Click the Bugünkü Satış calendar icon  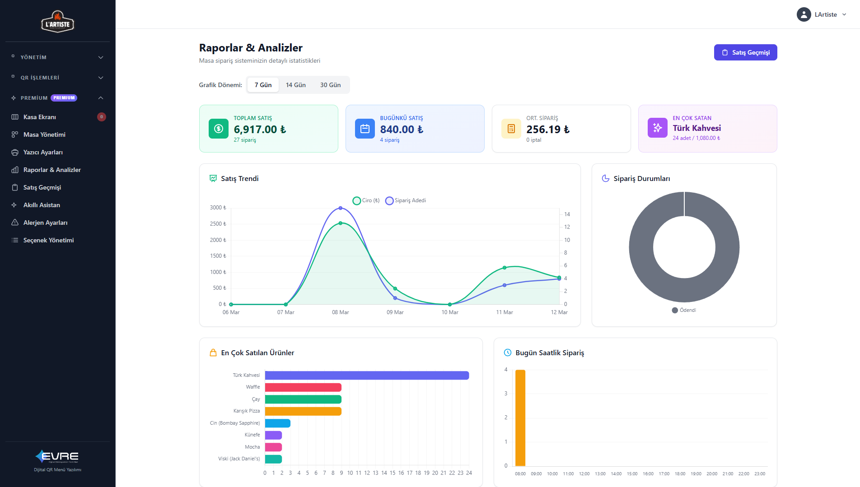click(x=365, y=129)
